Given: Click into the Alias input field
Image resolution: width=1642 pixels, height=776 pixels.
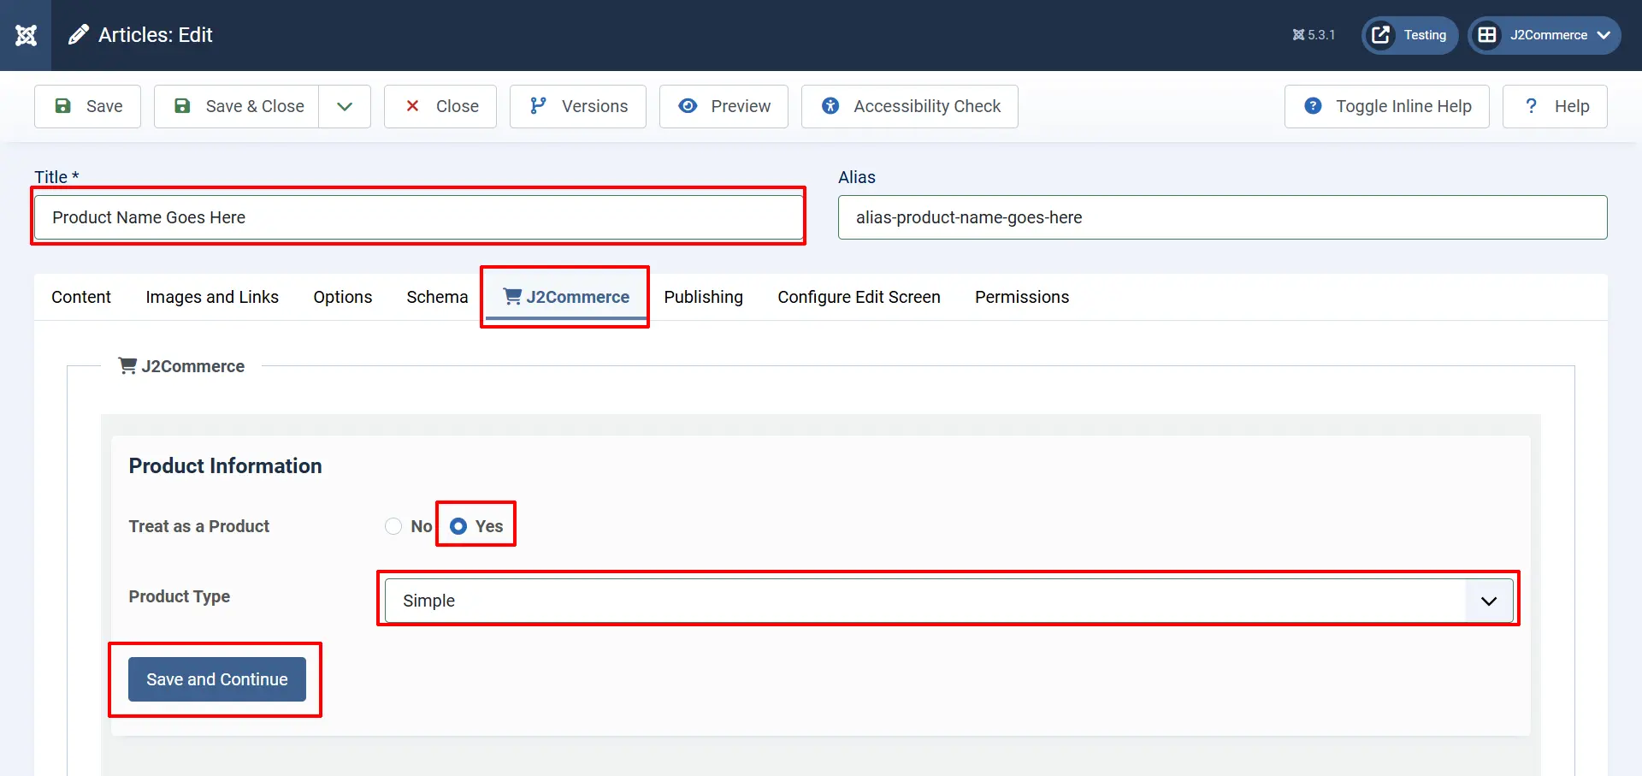Looking at the screenshot, I should [x=1223, y=217].
